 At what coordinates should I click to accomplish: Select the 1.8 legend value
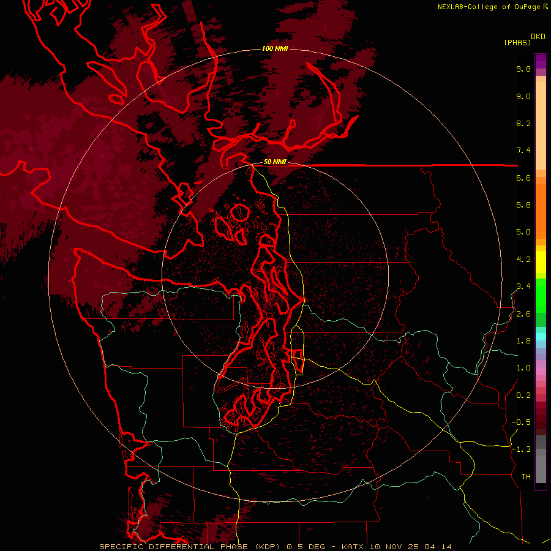tap(523, 341)
